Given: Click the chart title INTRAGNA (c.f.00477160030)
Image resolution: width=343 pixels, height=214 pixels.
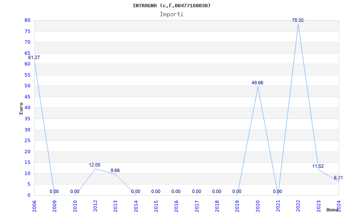Looking at the screenshot, I should click(x=171, y=6).
